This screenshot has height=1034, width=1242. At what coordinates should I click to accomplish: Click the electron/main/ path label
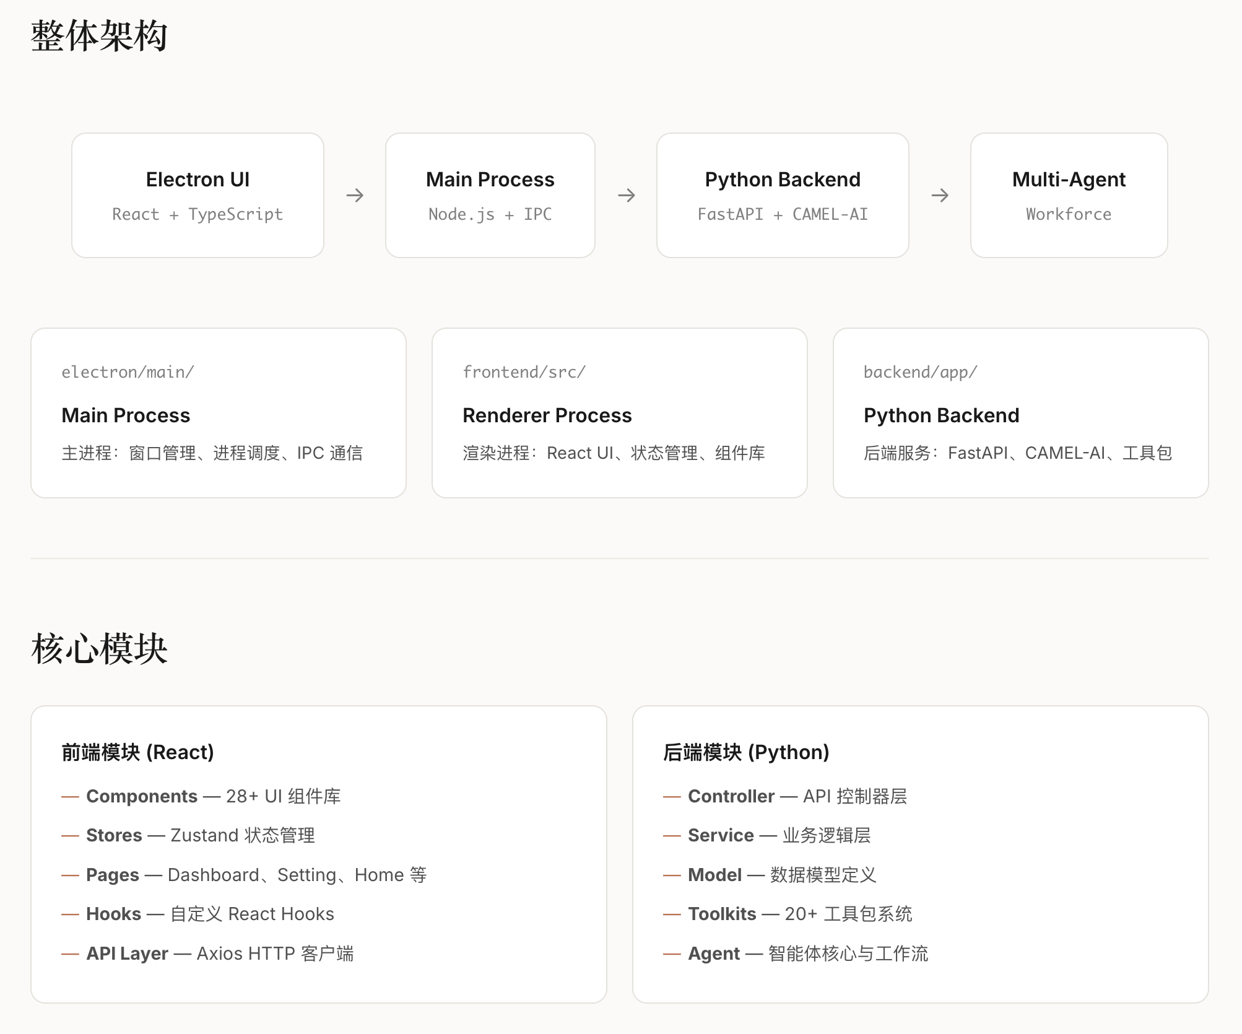coord(128,372)
